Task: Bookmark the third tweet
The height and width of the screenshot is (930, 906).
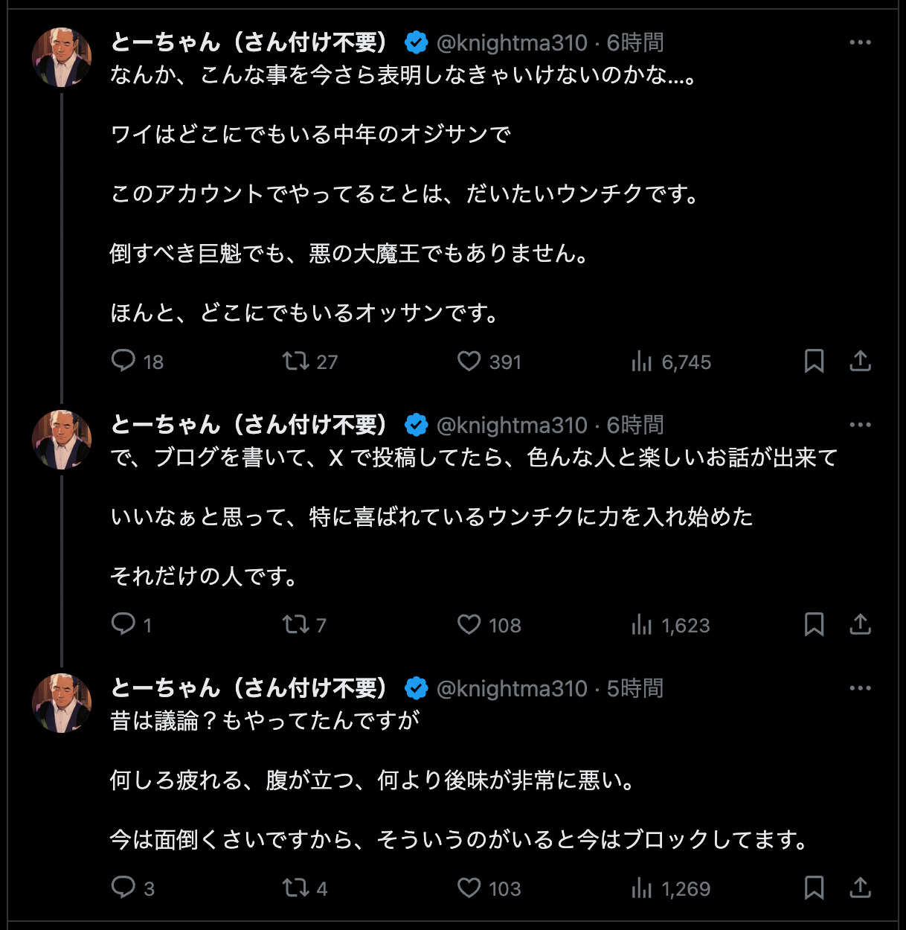Action: tap(814, 888)
